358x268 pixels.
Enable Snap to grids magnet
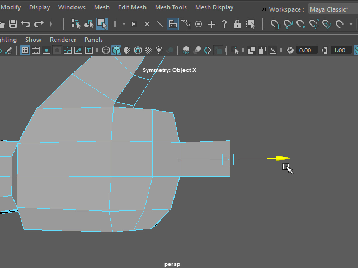(x=275, y=24)
